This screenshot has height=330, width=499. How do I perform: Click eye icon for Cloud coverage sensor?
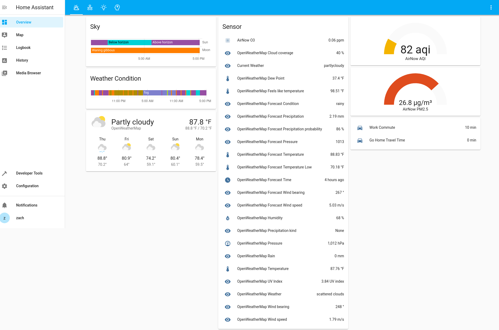pos(228,53)
